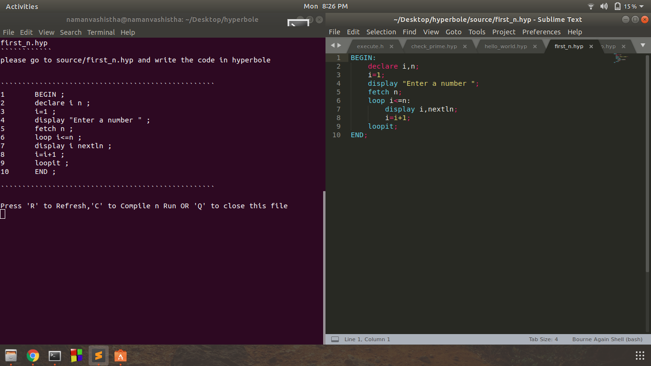651x366 pixels.
Task: Click the "Enter a number " string in editor
Action: pyautogui.click(x=438, y=83)
